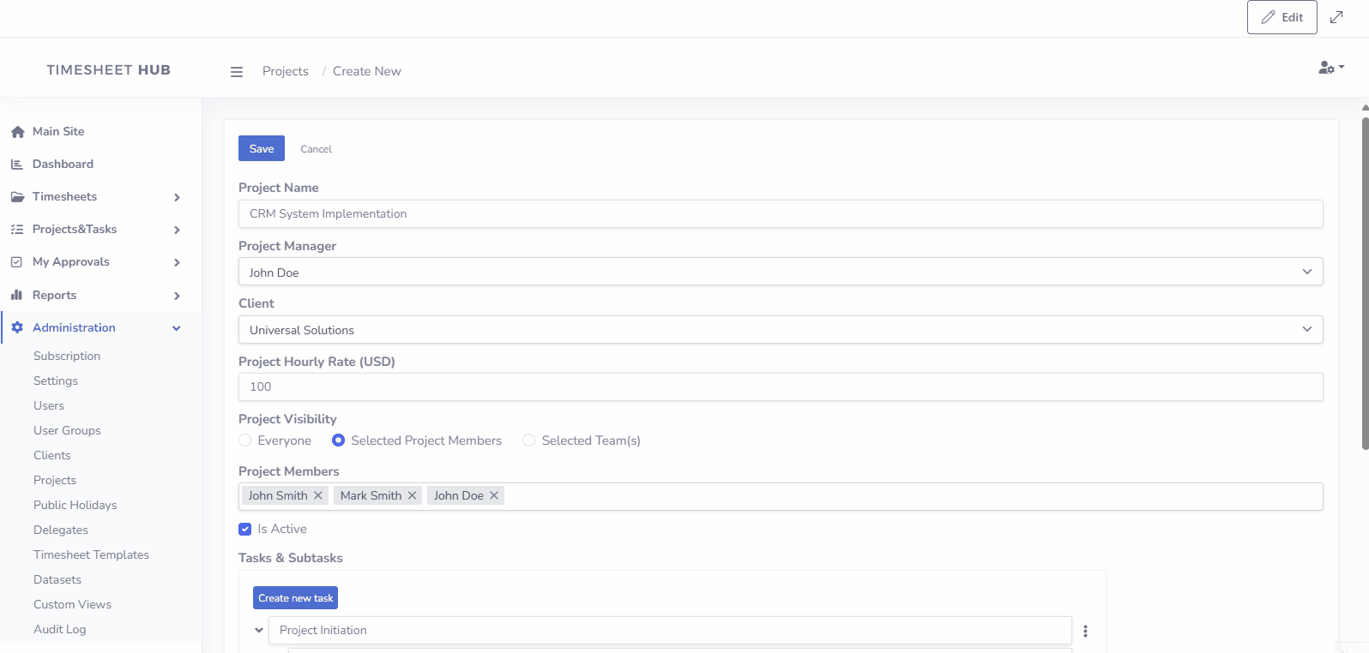This screenshot has width=1369, height=653.
Task: Click the Reports bar chart icon
Action: 17,295
